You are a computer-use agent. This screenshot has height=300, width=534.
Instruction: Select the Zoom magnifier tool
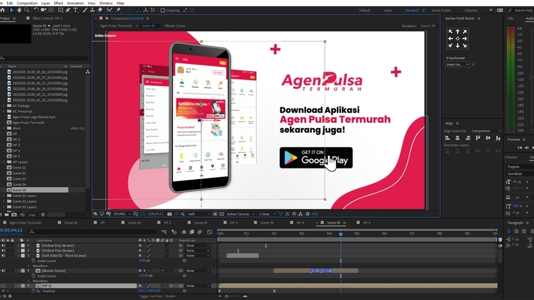tap(27, 10)
